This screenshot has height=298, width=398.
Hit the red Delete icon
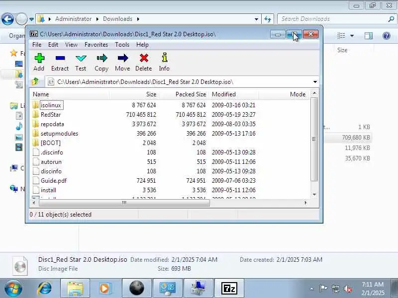144,58
